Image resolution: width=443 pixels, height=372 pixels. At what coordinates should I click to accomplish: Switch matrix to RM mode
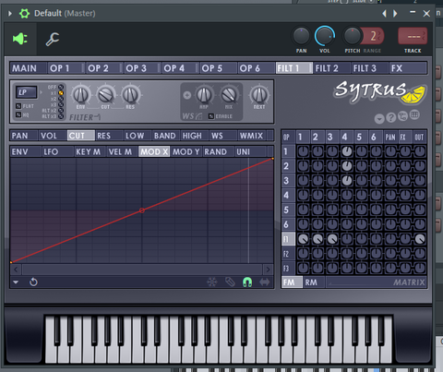click(314, 282)
